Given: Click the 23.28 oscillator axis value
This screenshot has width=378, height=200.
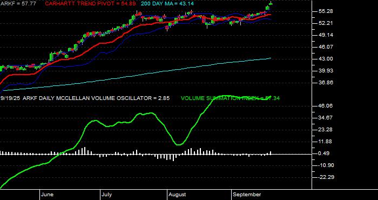Looking at the screenshot, I should click(326, 130).
